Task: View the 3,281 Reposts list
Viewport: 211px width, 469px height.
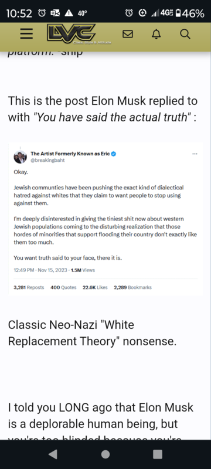Action: (29, 287)
